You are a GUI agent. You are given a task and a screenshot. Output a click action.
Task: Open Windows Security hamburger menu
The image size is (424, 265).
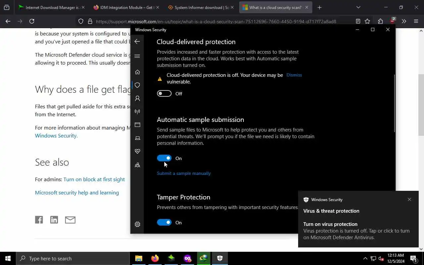click(x=137, y=56)
